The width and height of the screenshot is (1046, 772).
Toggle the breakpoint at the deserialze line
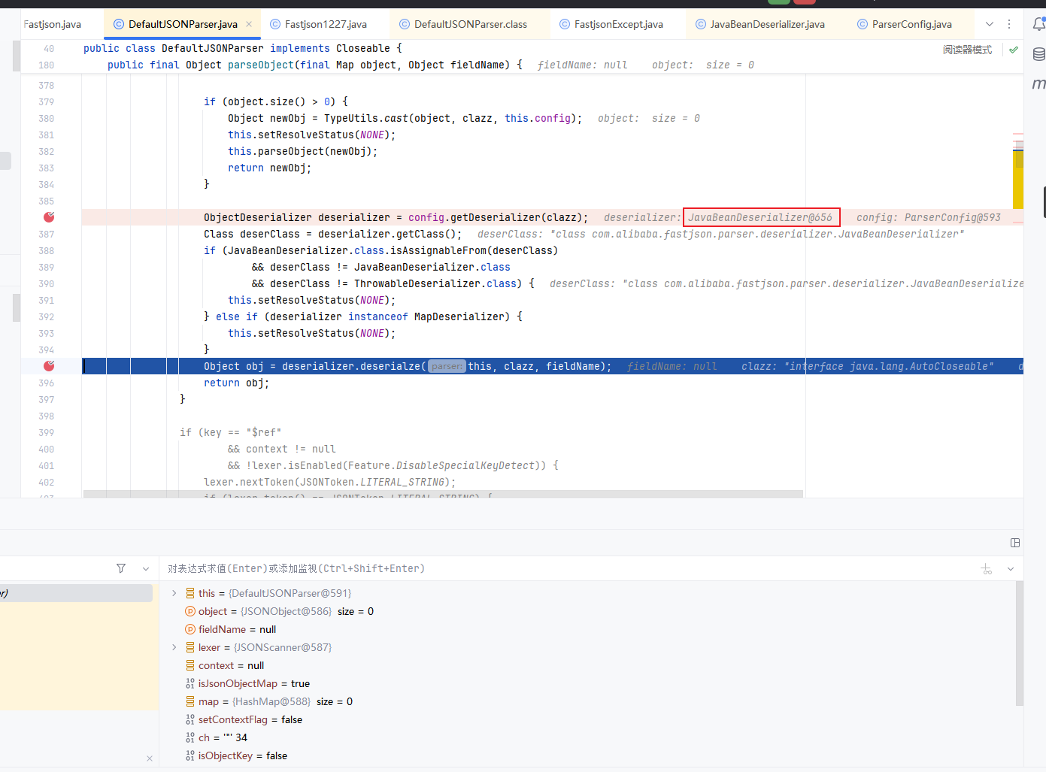click(x=49, y=366)
